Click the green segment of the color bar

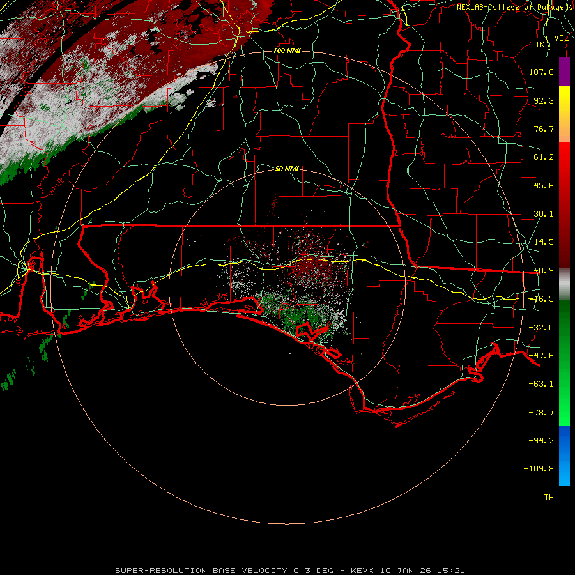pos(564,363)
